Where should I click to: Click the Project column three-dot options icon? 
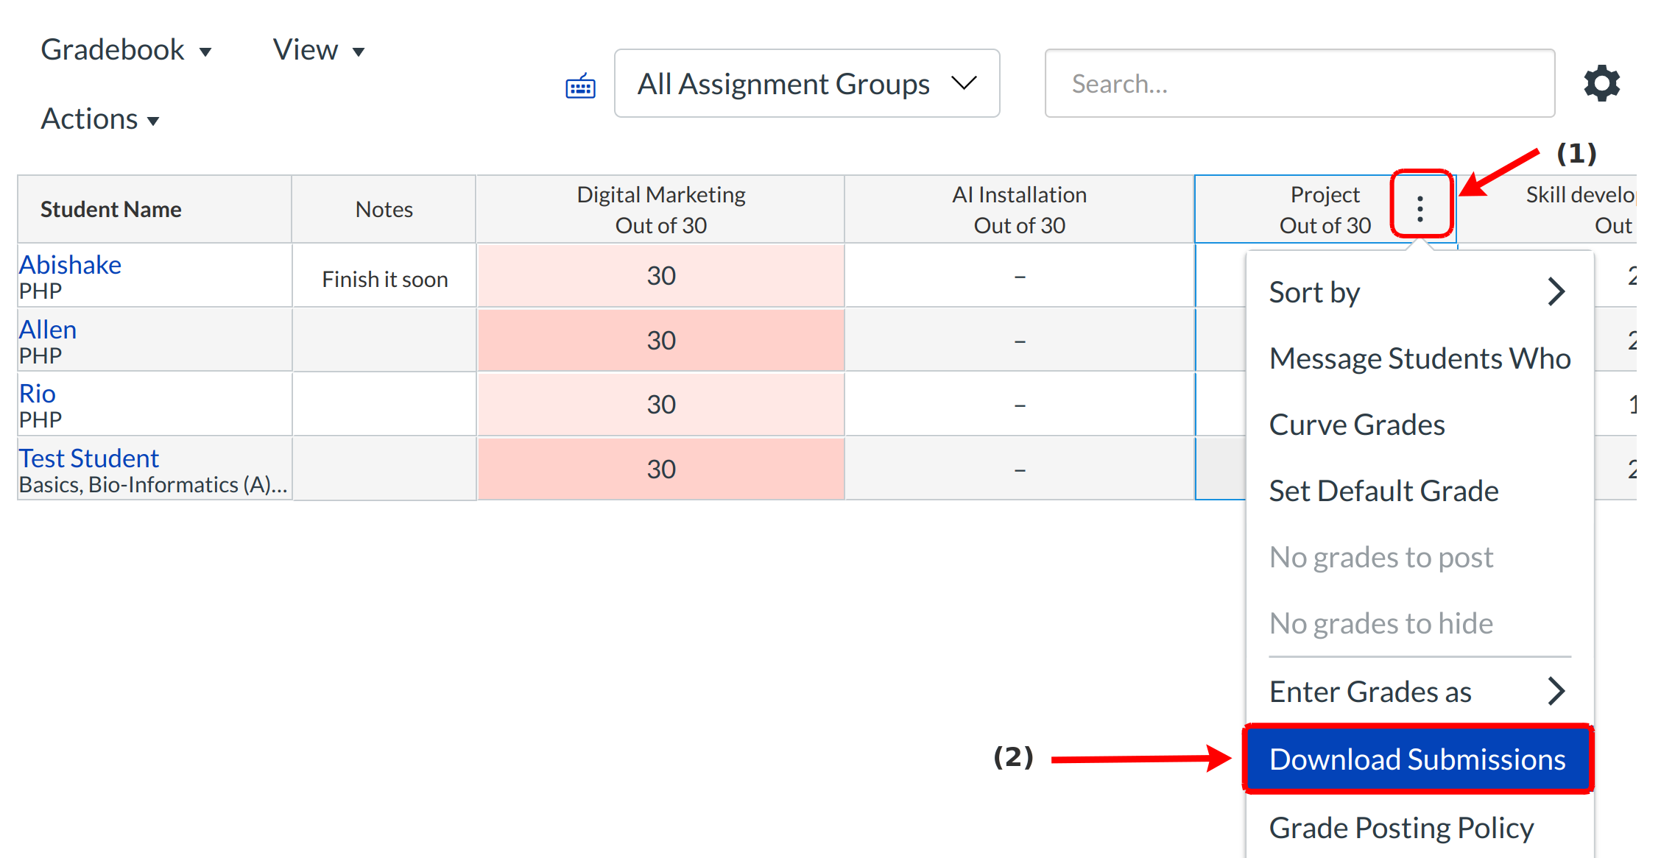(x=1420, y=209)
